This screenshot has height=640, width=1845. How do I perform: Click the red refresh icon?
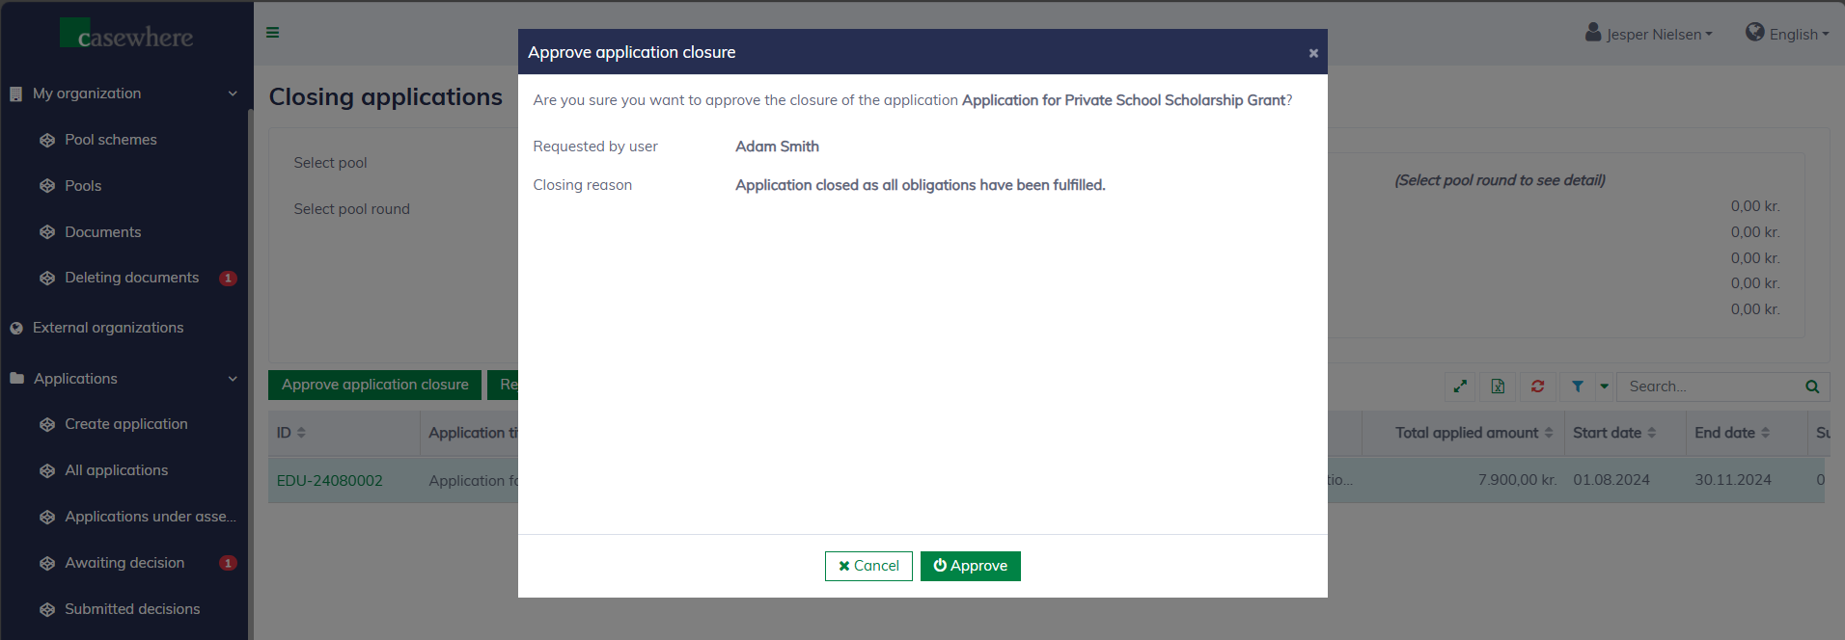click(1537, 387)
